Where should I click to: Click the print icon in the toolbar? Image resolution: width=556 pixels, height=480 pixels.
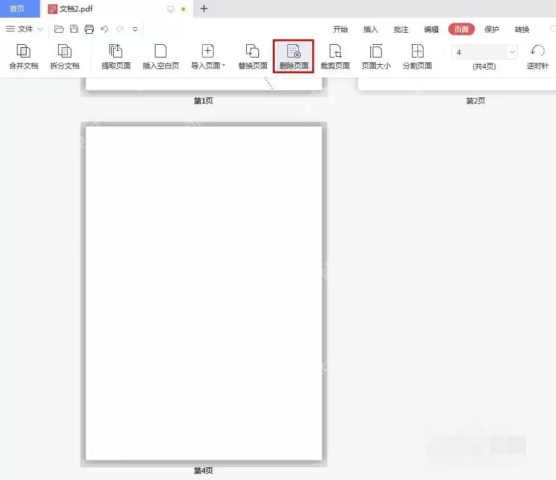coord(90,28)
